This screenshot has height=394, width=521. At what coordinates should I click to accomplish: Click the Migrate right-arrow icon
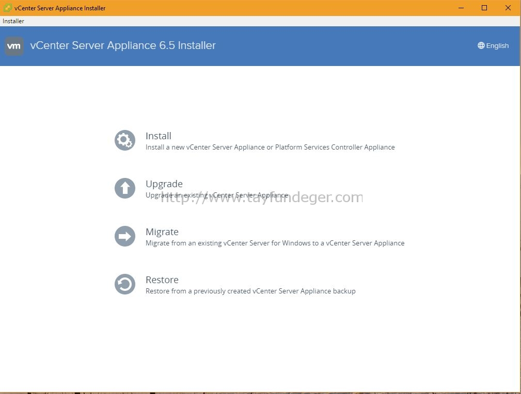coord(125,236)
